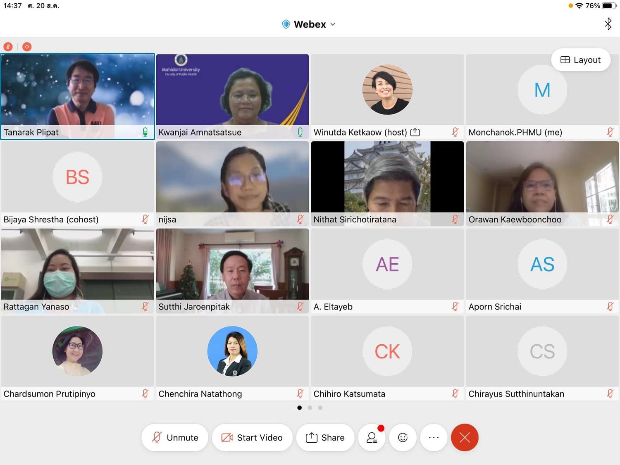Open the Layout options menu

581,60
